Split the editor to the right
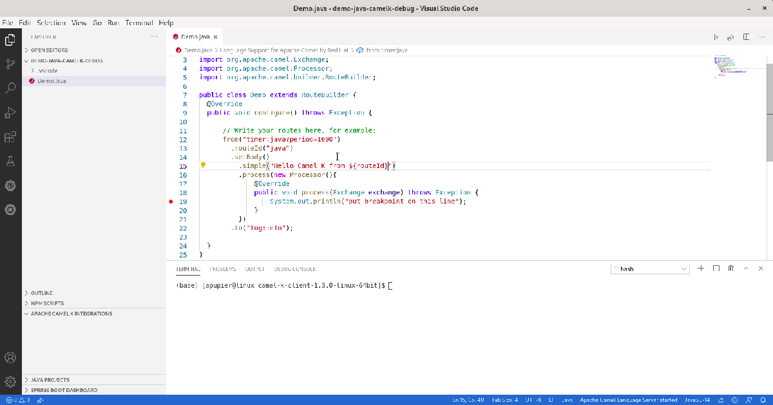The image size is (773, 405). [x=747, y=37]
